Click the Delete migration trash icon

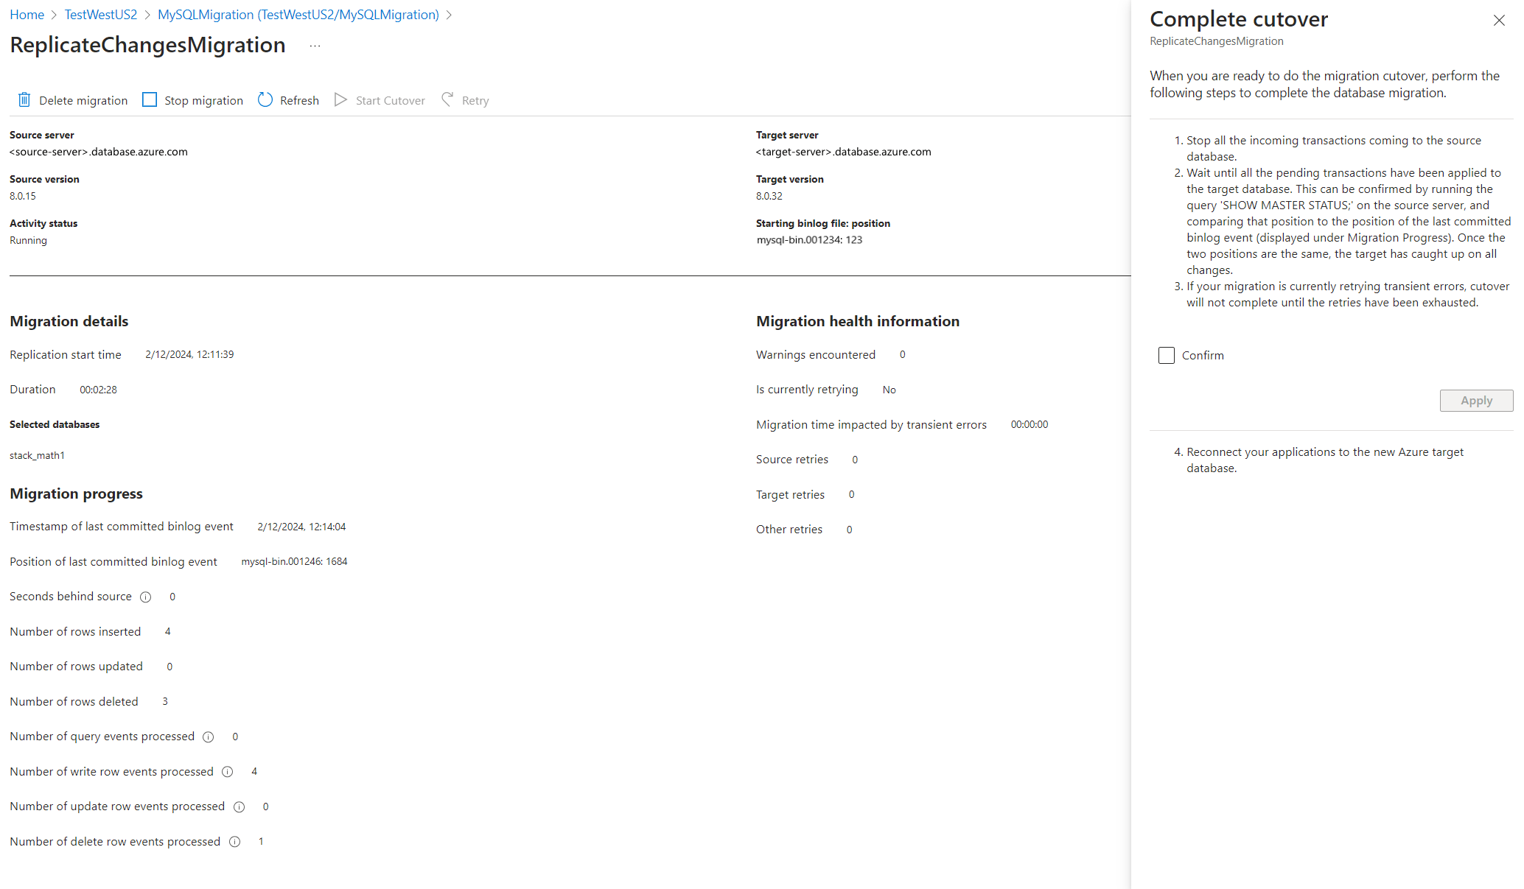[x=24, y=100]
